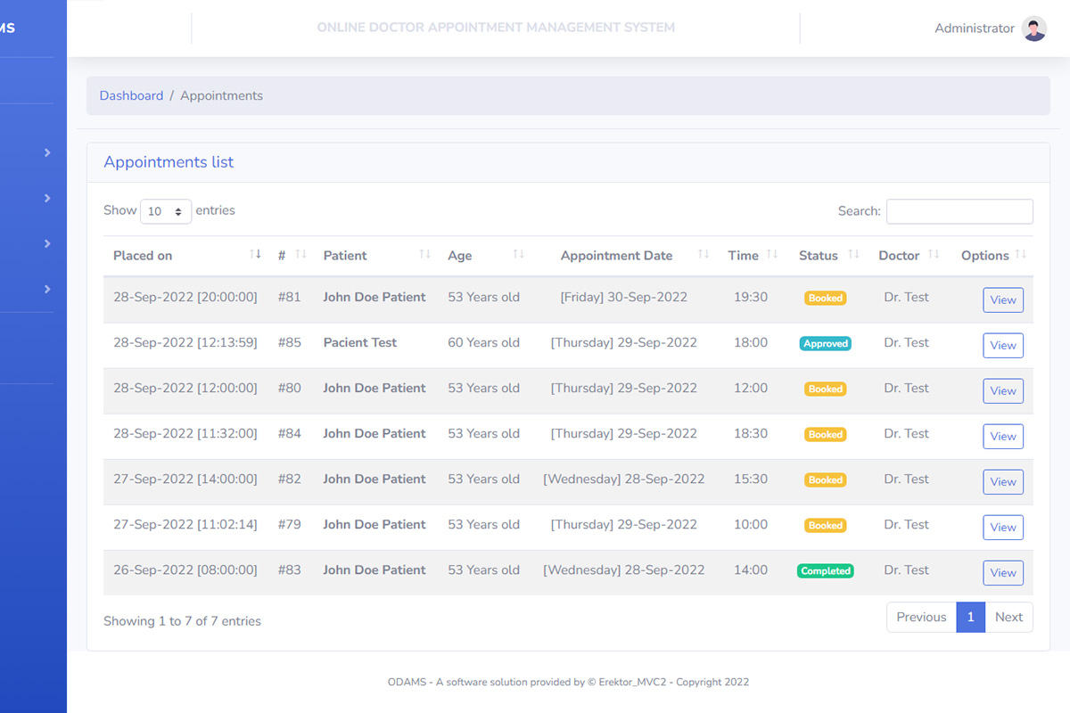This screenshot has height=713, width=1070.
Task: Go to Previous page of appointments
Action: click(x=921, y=618)
